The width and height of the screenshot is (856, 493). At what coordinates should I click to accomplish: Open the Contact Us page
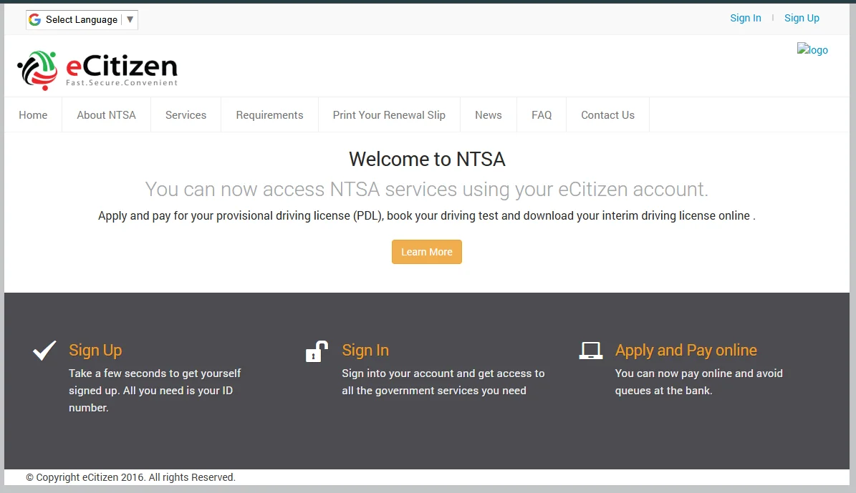[x=607, y=115]
